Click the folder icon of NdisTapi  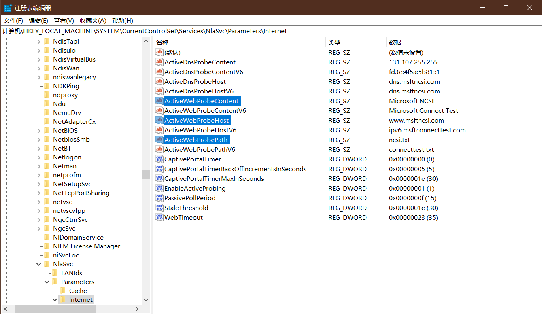pyautogui.click(x=47, y=41)
